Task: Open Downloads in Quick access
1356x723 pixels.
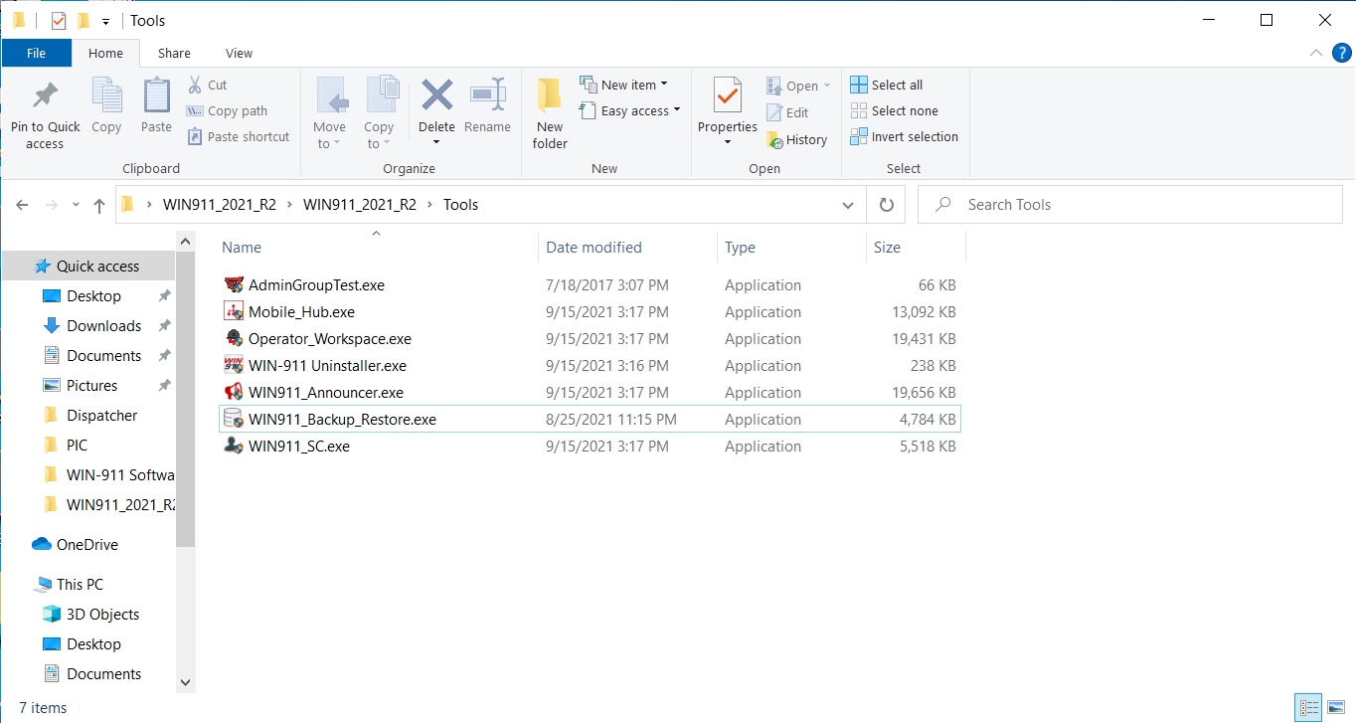Action: [x=103, y=326]
